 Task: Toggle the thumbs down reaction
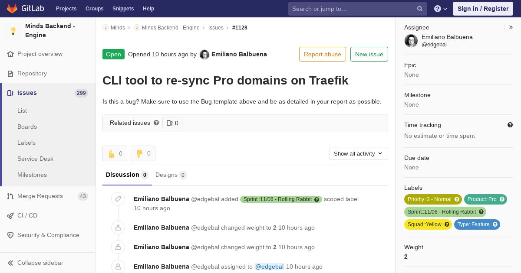coord(143,153)
